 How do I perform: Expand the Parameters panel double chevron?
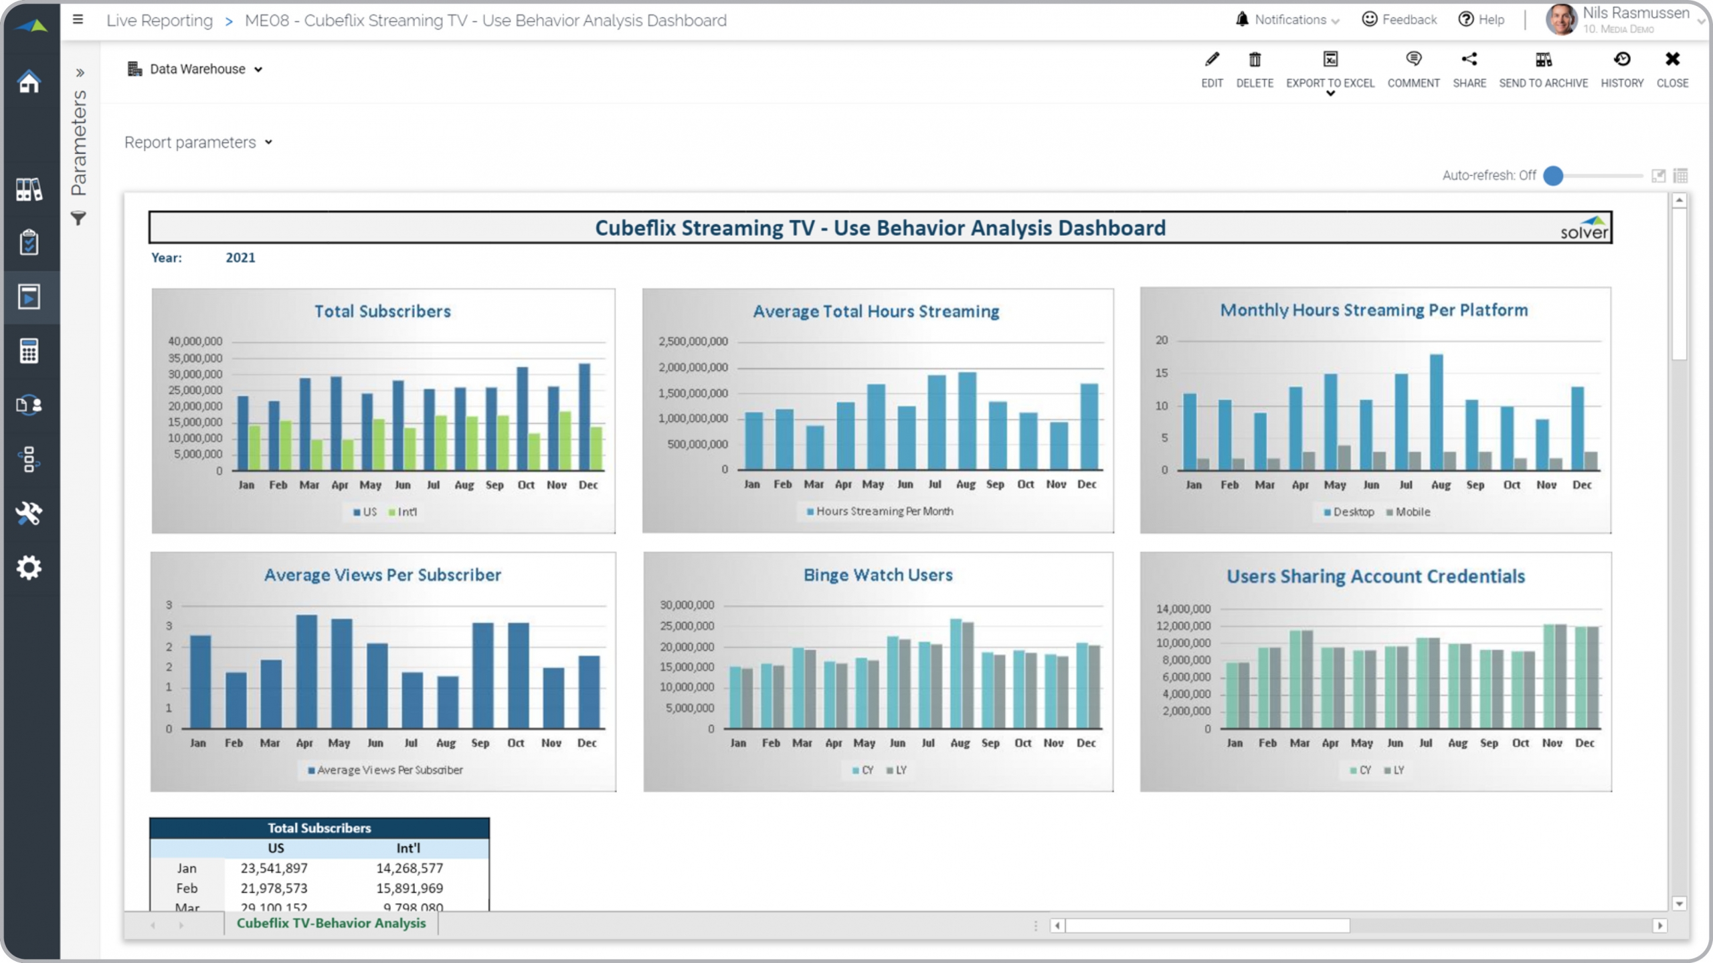point(80,72)
